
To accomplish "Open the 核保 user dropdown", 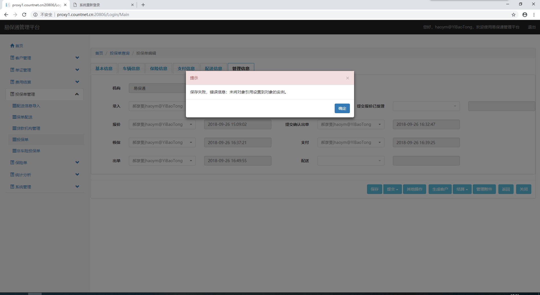I will pos(162,142).
